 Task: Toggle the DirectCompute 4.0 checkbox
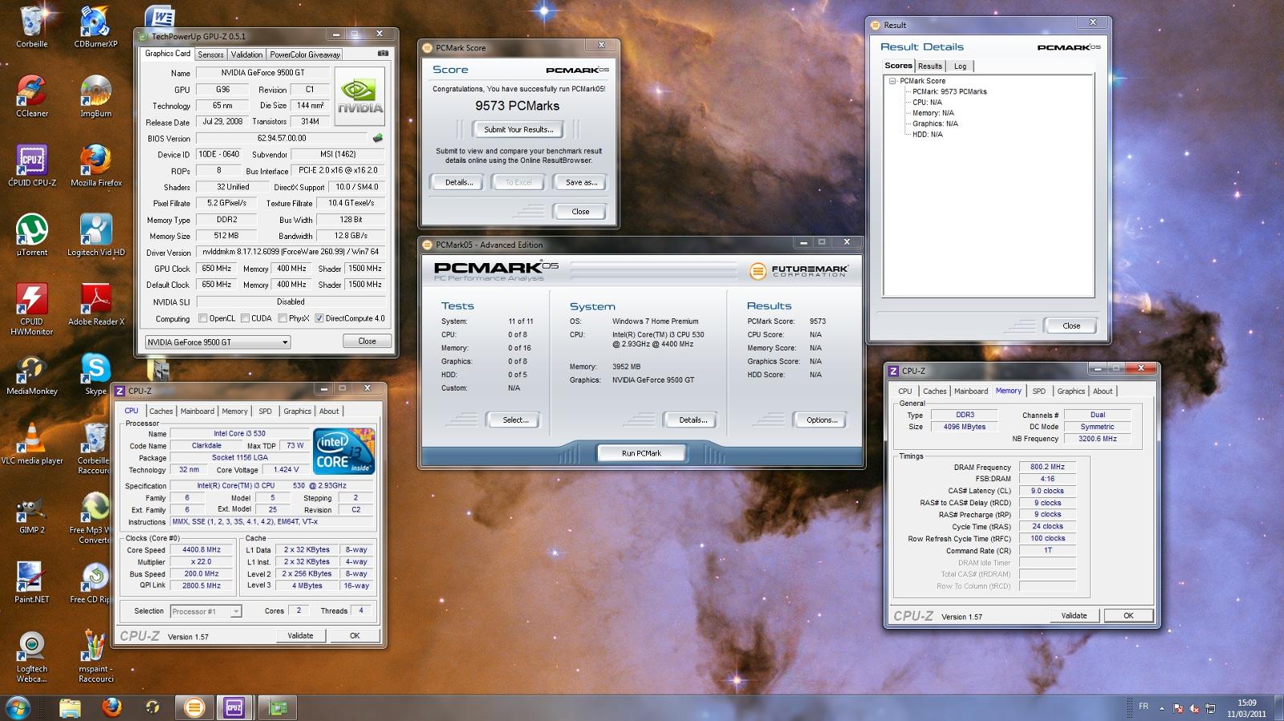319,318
